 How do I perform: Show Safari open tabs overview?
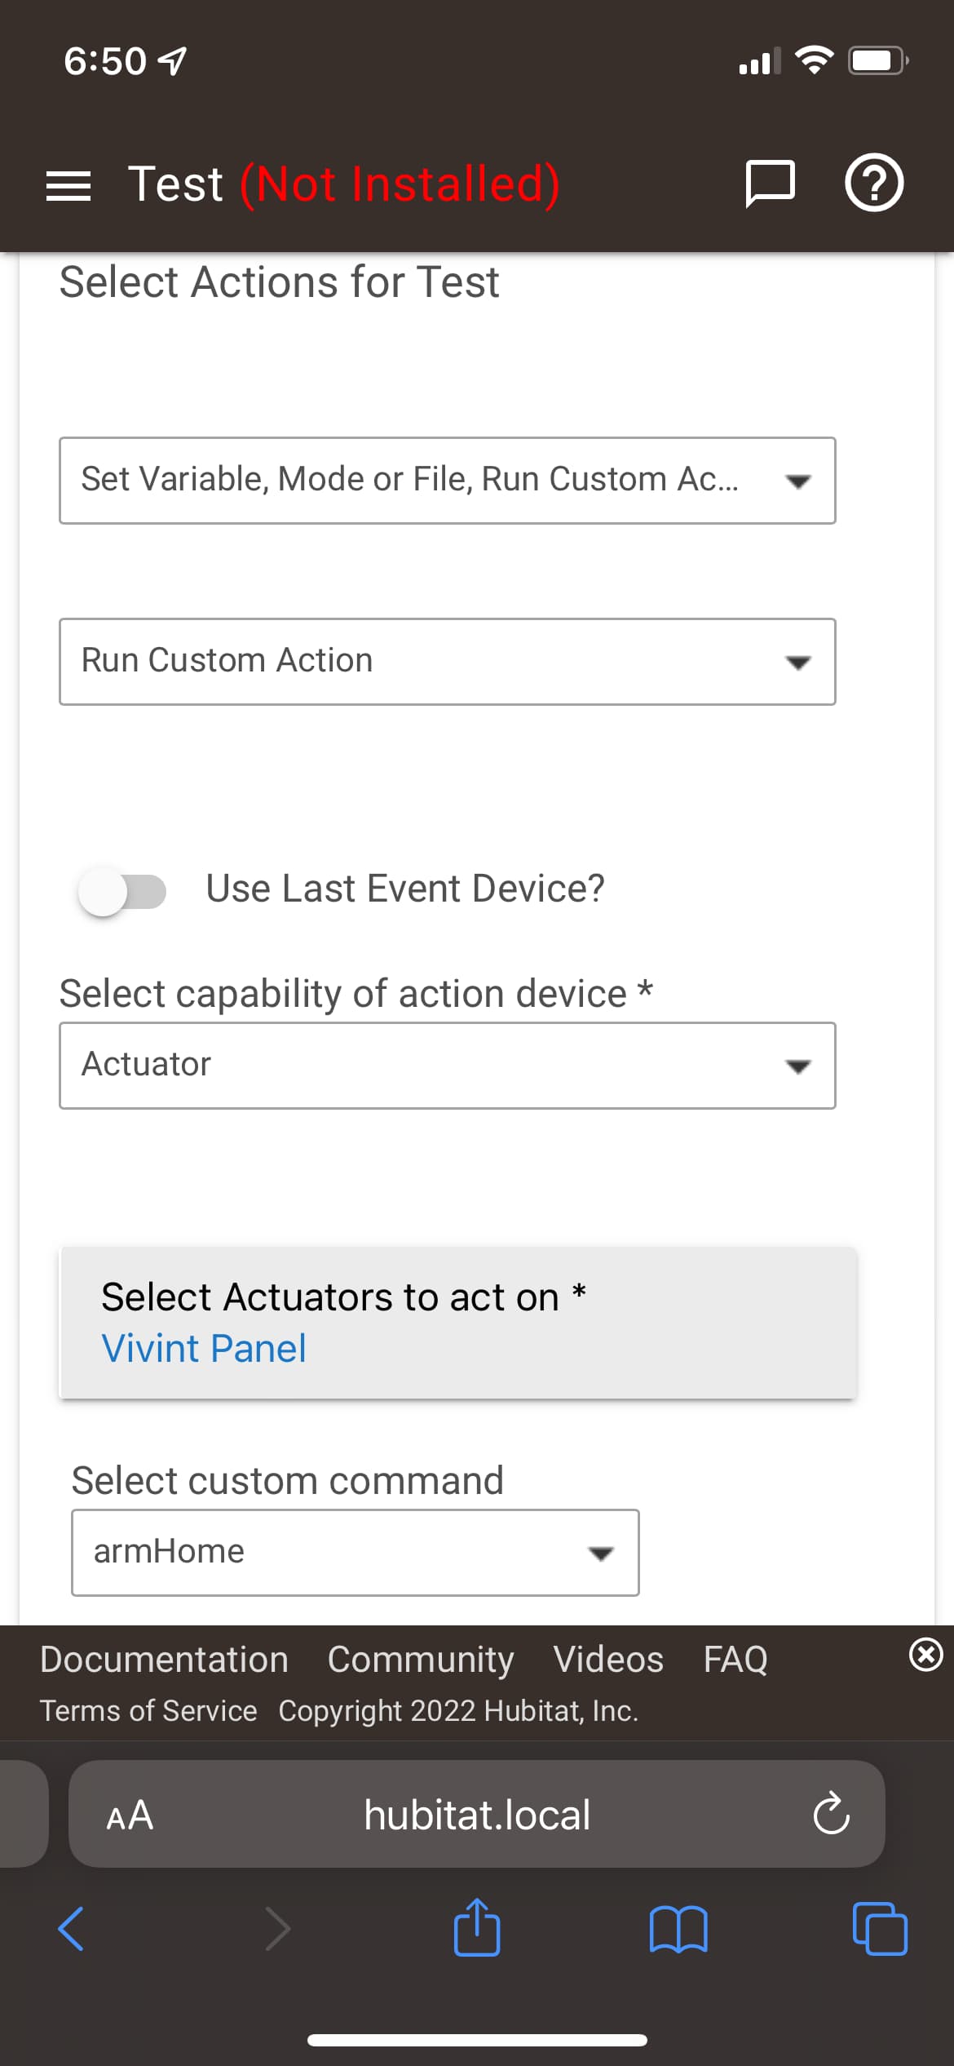[x=879, y=1929]
